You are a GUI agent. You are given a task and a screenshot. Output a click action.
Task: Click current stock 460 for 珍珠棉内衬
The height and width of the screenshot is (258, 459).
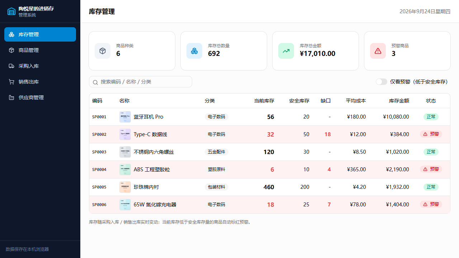click(269, 187)
